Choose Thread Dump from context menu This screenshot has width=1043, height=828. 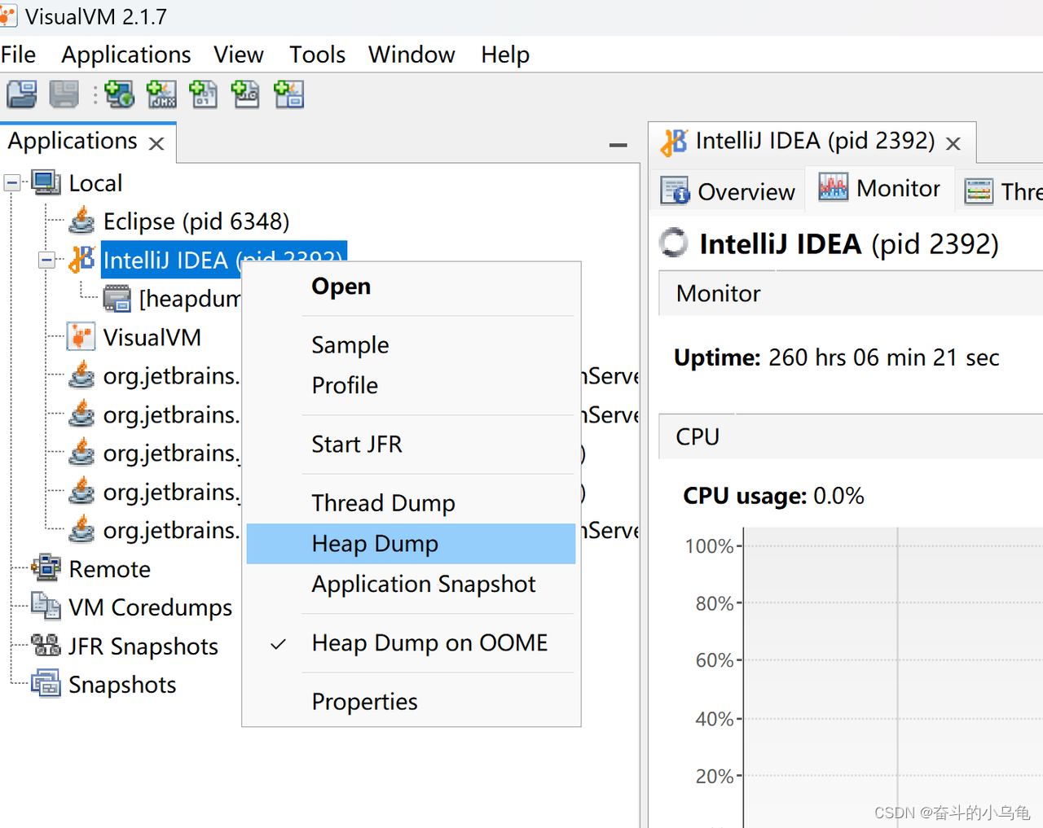click(x=411, y=503)
